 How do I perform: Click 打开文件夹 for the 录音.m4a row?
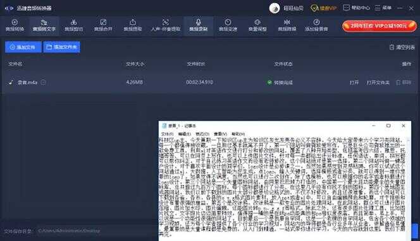[x=378, y=83]
